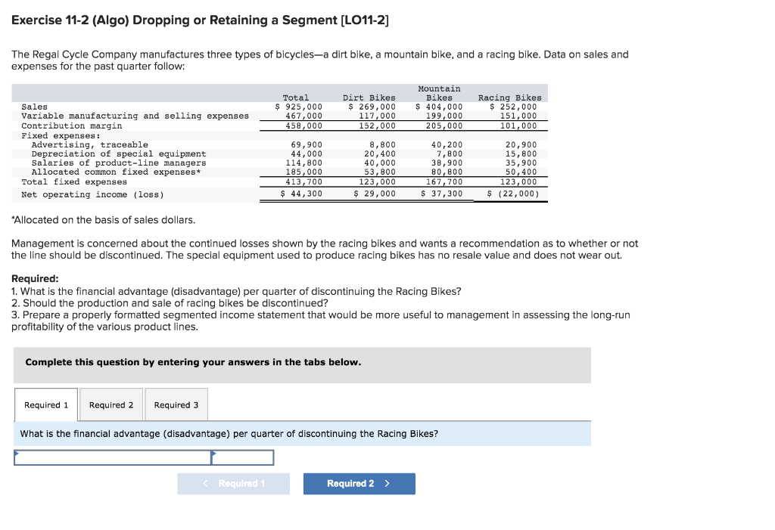
Task: Click the Salaries of product-line managers label
Action: 119,163
